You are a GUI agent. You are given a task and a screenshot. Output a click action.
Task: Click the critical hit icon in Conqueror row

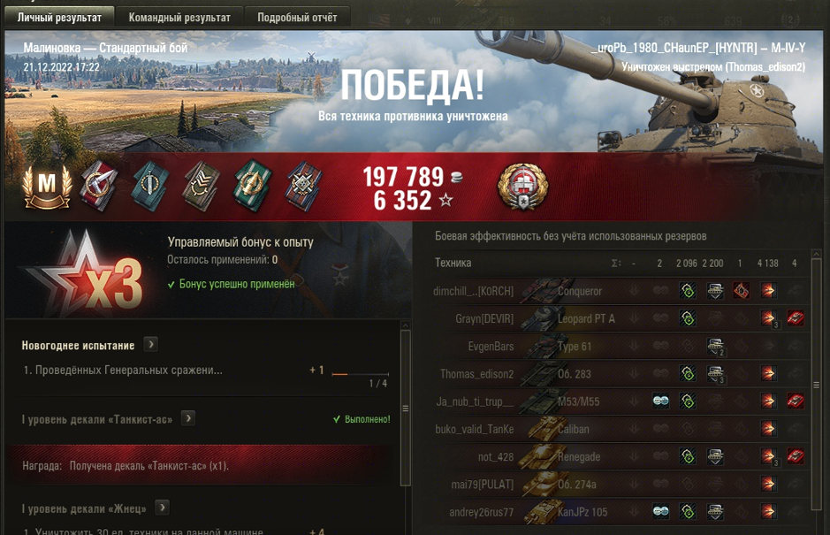pyautogui.click(x=741, y=290)
